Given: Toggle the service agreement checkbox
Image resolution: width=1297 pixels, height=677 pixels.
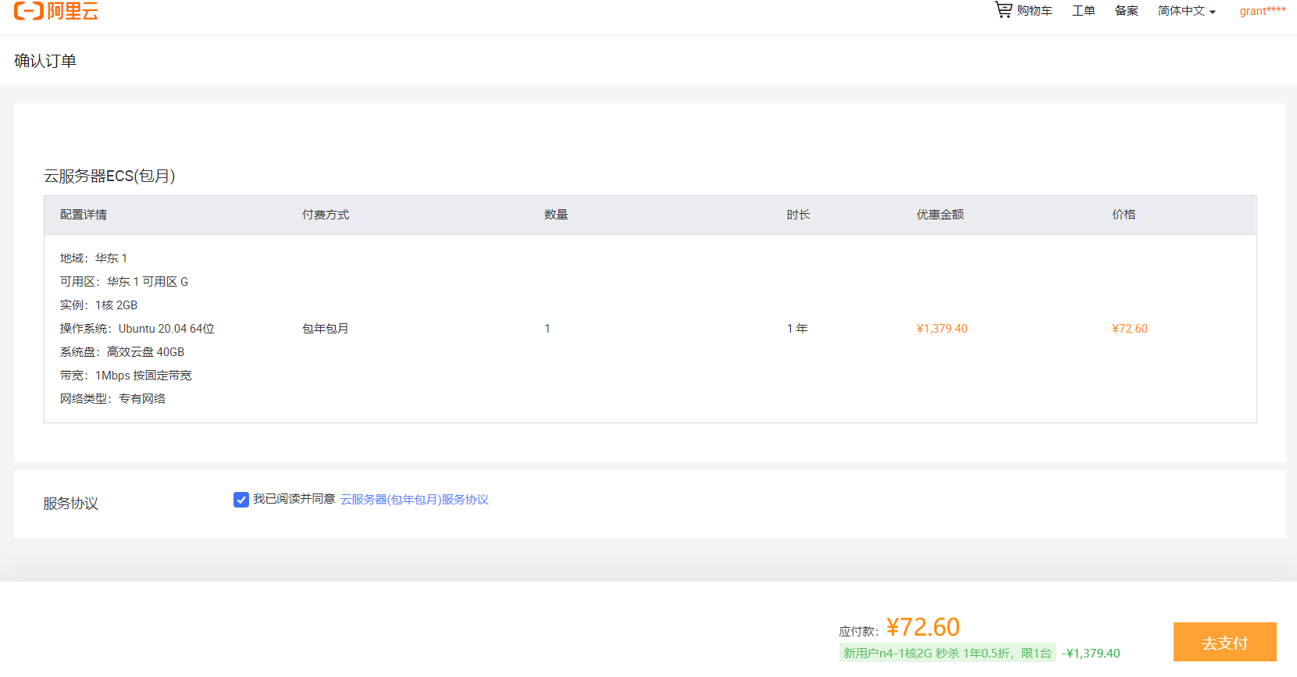Looking at the screenshot, I should point(241,500).
